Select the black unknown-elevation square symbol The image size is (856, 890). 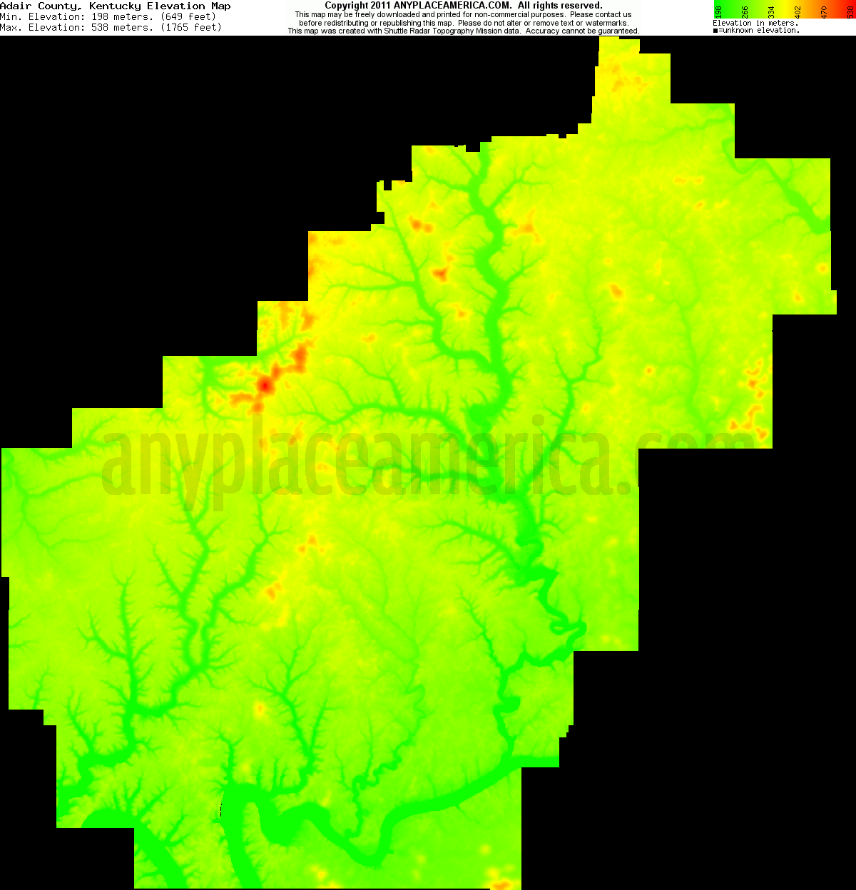coord(716,29)
